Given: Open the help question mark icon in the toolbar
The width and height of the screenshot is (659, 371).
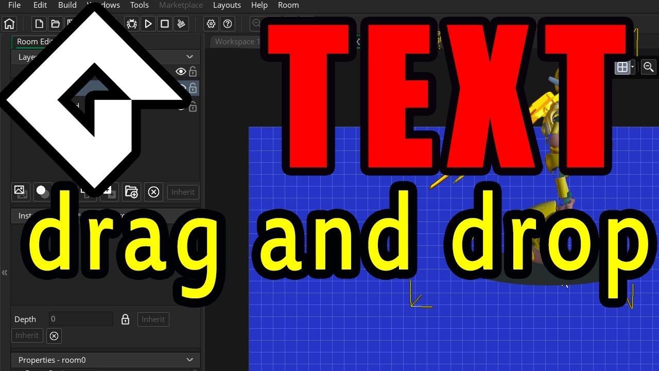Looking at the screenshot, I should point(228,24).
